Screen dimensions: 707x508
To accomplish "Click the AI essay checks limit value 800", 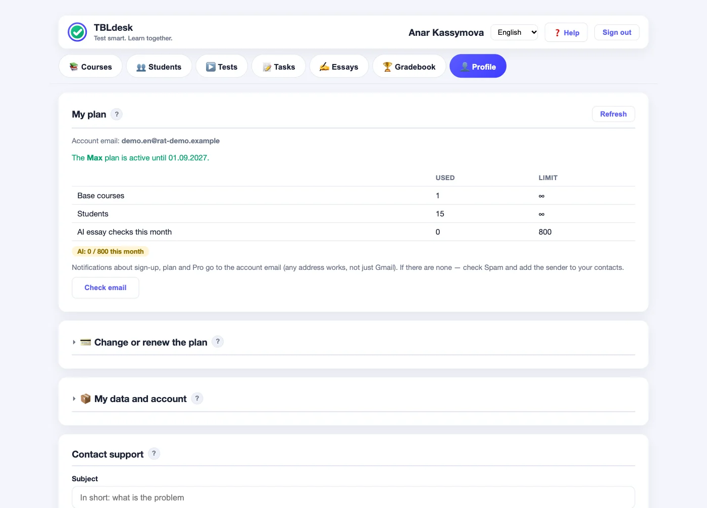I will [x=545, y=232].
